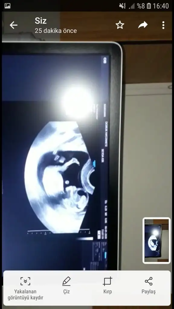Viewport: 174px width, 309px height.
Task: Forward the image using the curved arrow
Action: [x=143, y=25]
